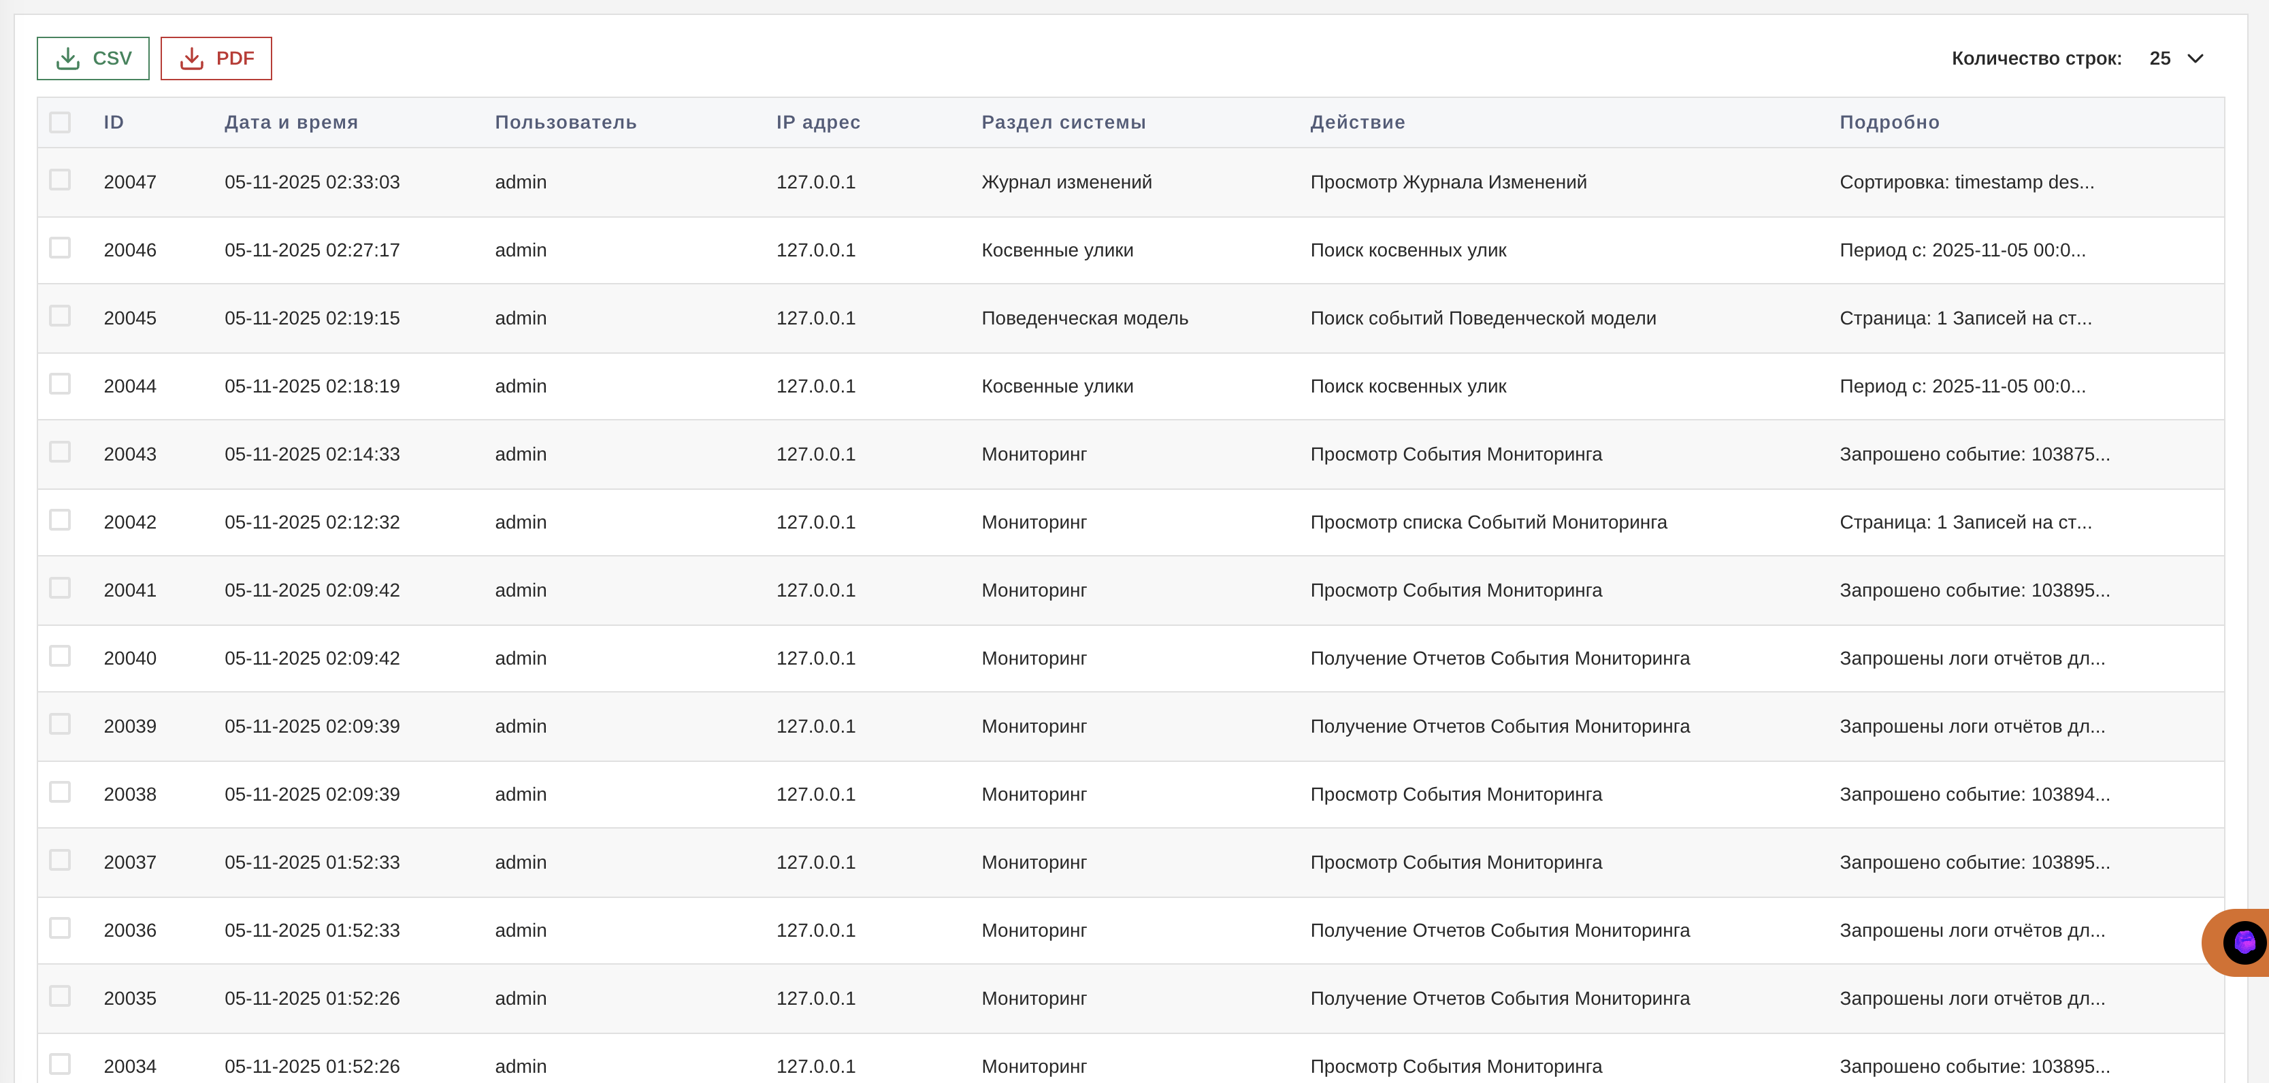2269x1083 pixels.
Task: Click the Действие column header
Action: click(1356, 122)
